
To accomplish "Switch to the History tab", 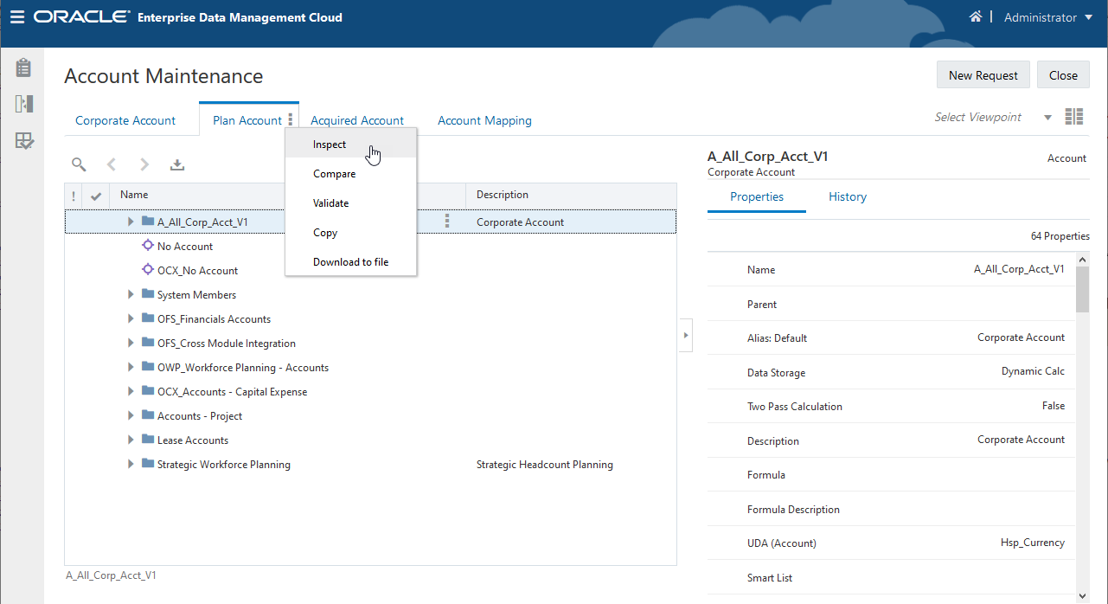I will (x=847, y=196).
